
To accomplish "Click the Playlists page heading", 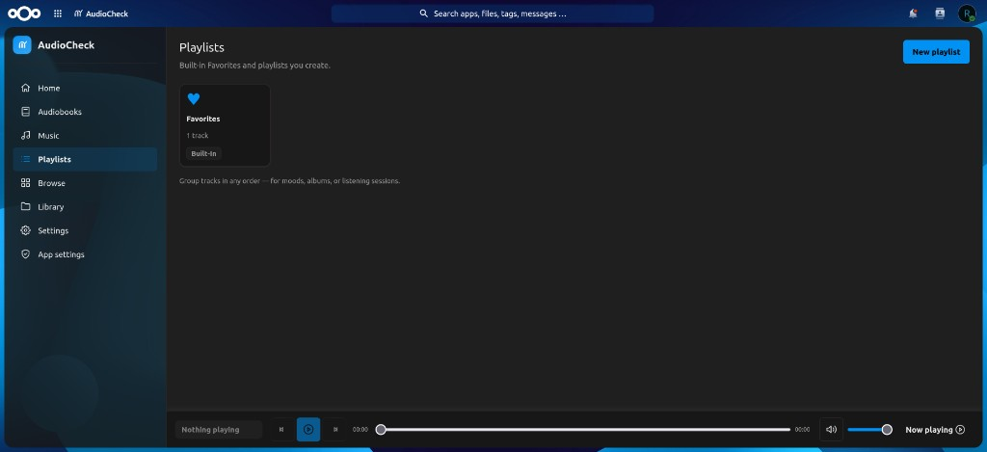I will coord(201,47).
